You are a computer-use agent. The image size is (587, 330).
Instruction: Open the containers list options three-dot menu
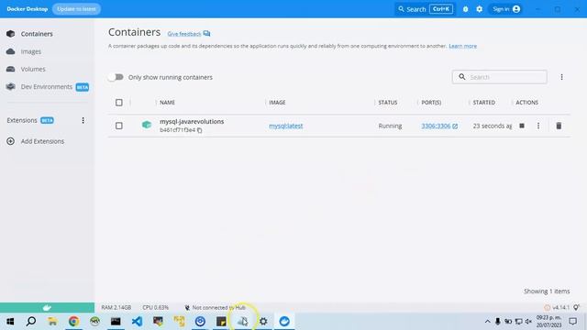tap(561, 77)
